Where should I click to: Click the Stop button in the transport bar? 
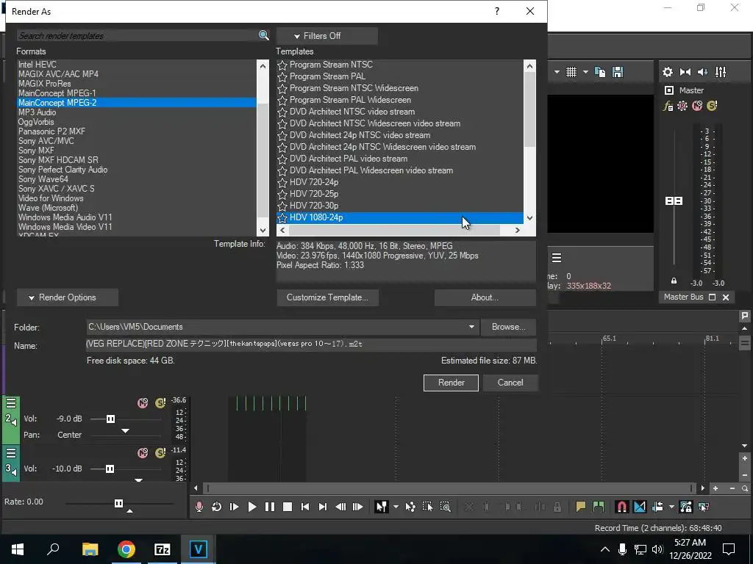point(288,507)
